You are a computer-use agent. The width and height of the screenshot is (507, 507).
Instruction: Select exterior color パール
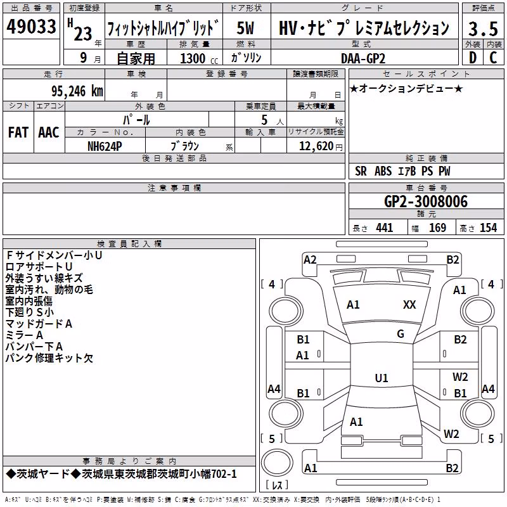tap(136, 120)
